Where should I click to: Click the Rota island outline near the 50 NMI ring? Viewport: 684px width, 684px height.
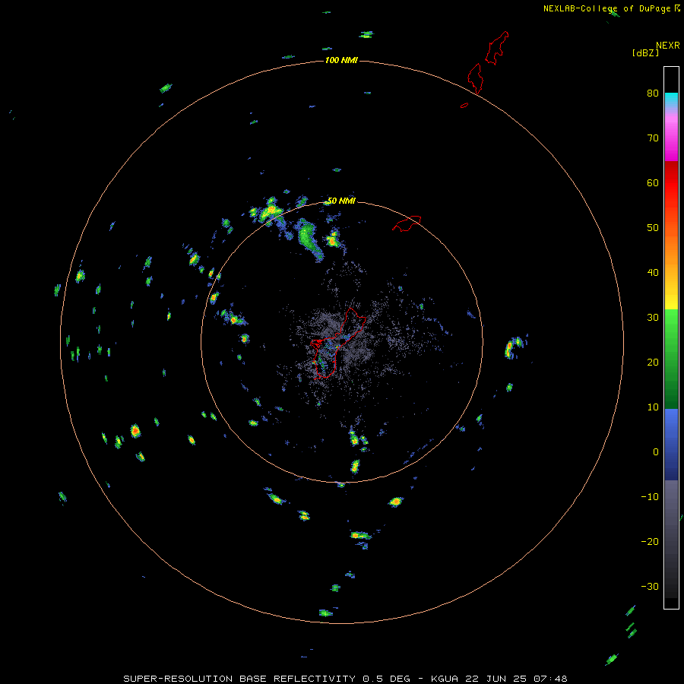407,223
